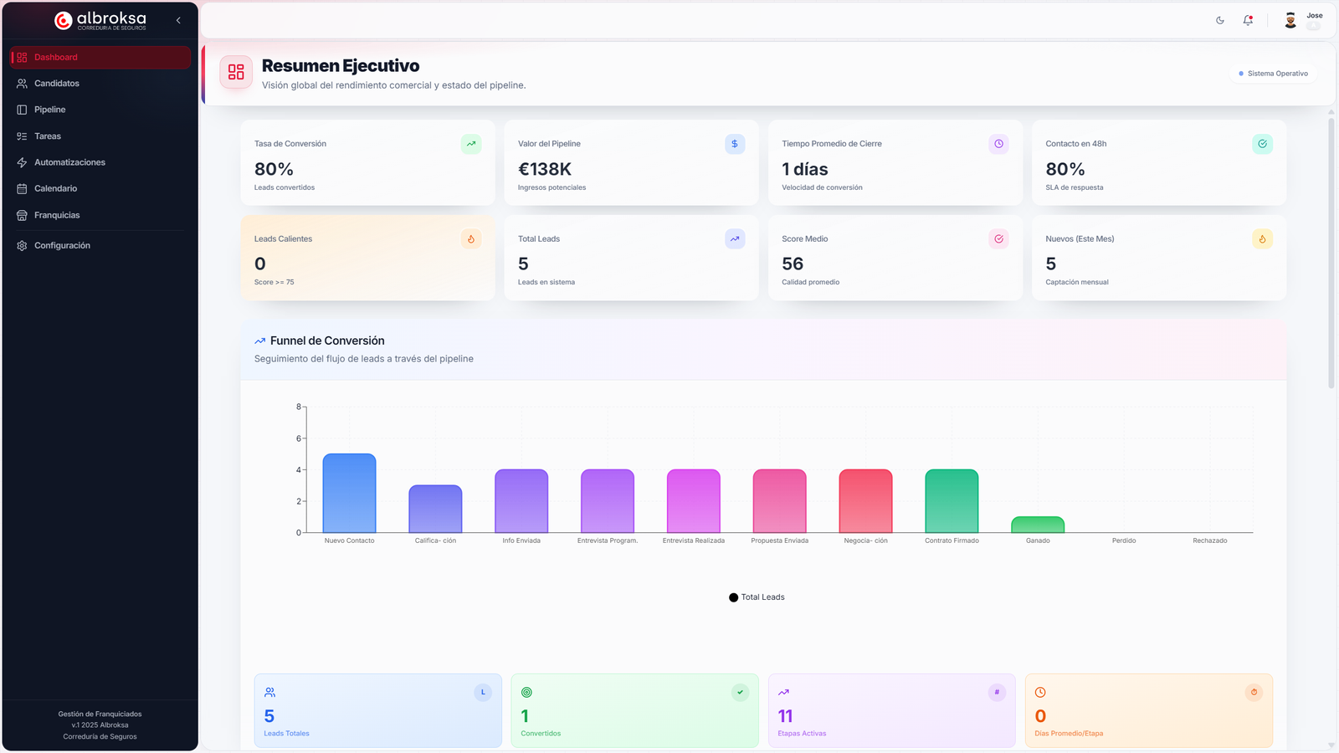Click the vertical page scrollbar
Image resolution: width=1339 pixels, height=753 pixels.
coord(1331,251)
